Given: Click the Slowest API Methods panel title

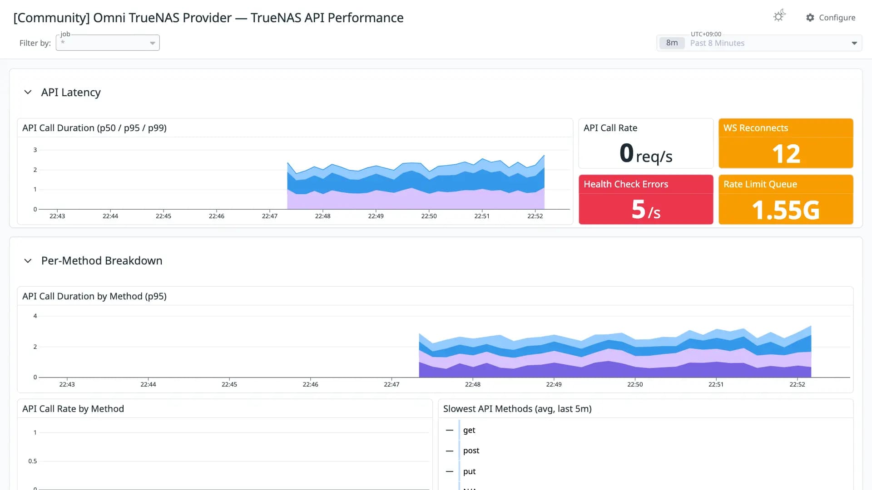Looking at the screenshot, I should coord(517,409).
